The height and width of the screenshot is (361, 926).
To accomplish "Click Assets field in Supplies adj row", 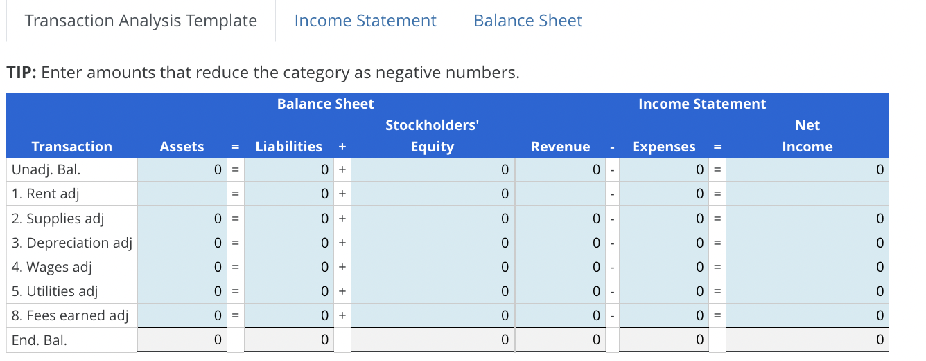I will [182, 219].
